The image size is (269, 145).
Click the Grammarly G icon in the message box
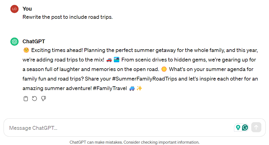(245, 127)
